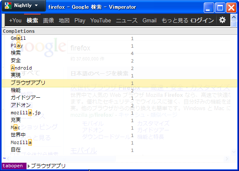Select the Mac completion entry
Screen dimensions: 239x171
click(119, 128)
